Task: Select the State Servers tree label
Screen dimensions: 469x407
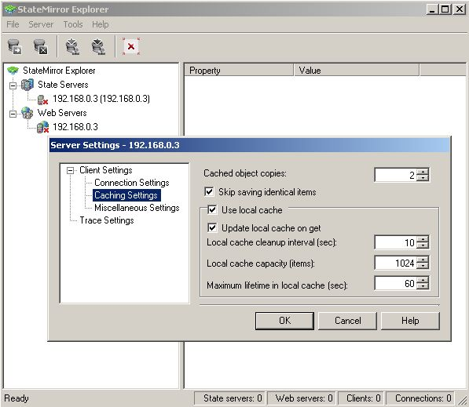Action: 63,85
